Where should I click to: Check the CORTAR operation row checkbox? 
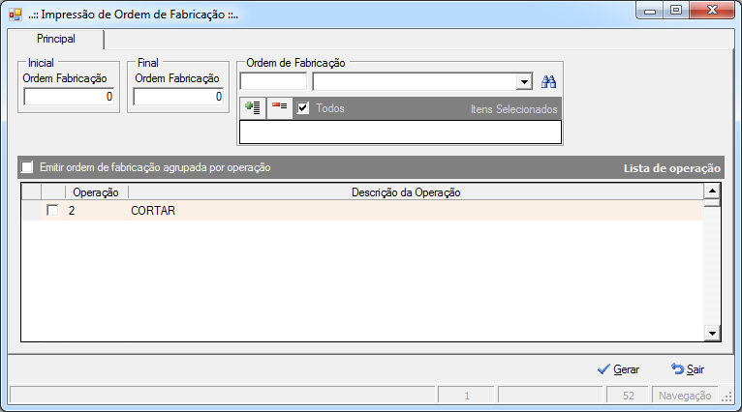[x=52, y=210]
